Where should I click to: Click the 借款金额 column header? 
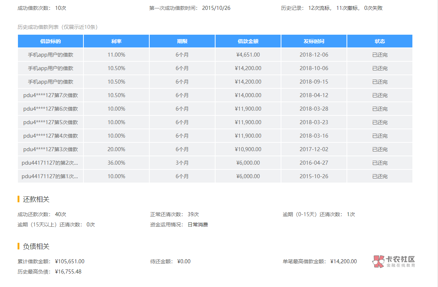coord(248,41)
